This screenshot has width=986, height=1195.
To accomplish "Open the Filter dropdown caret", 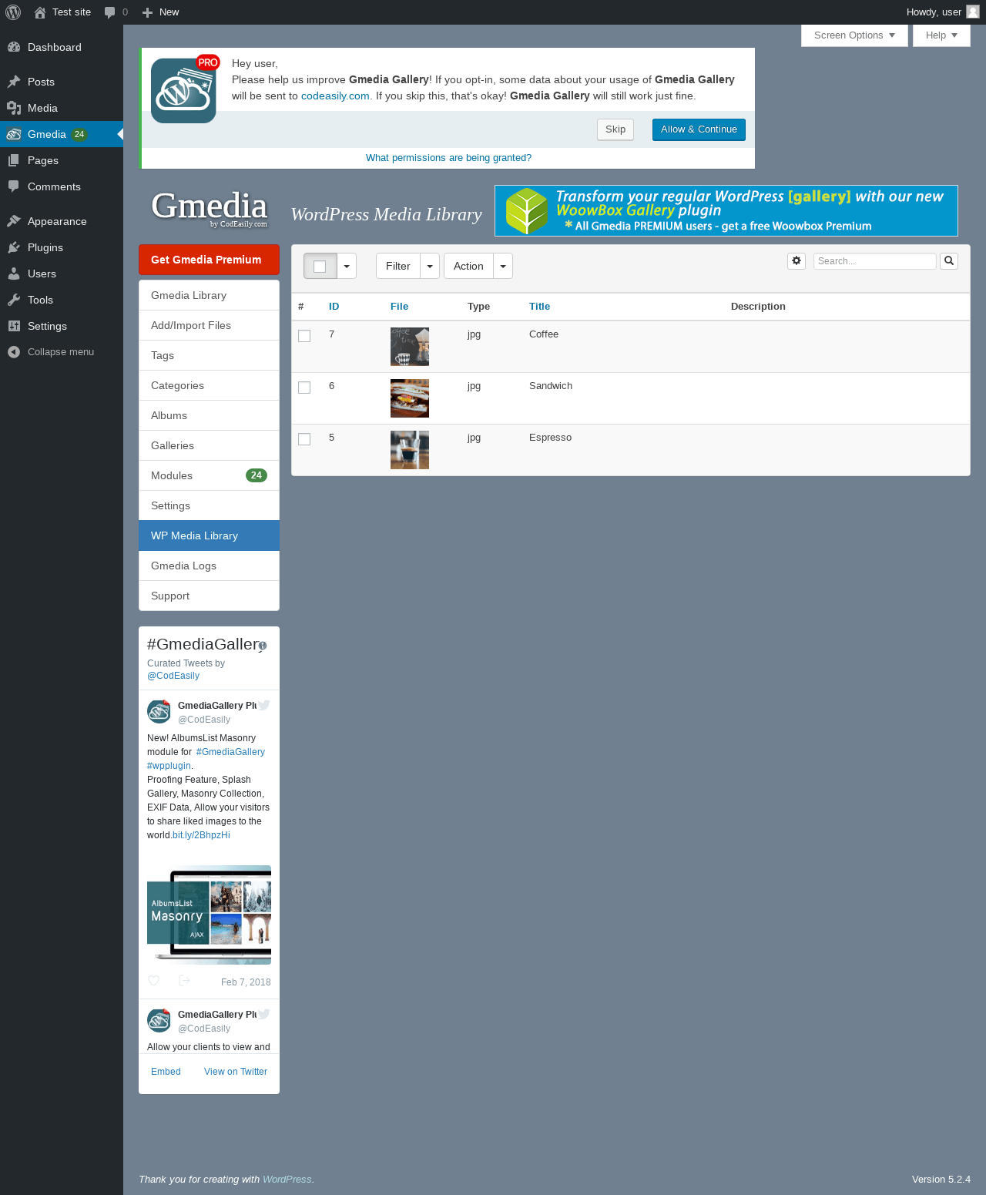I will [430, 266].
